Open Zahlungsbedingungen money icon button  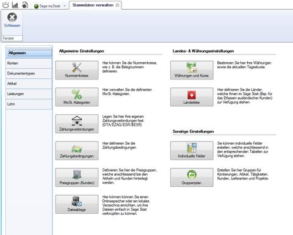point(77,151)
